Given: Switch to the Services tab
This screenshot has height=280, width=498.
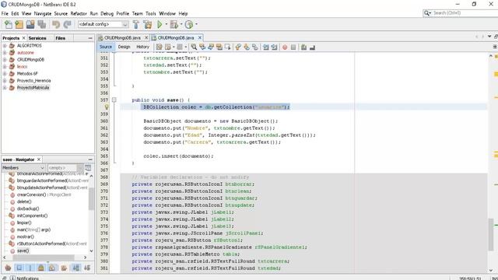Looking at the screenshot, I should 37,38.
